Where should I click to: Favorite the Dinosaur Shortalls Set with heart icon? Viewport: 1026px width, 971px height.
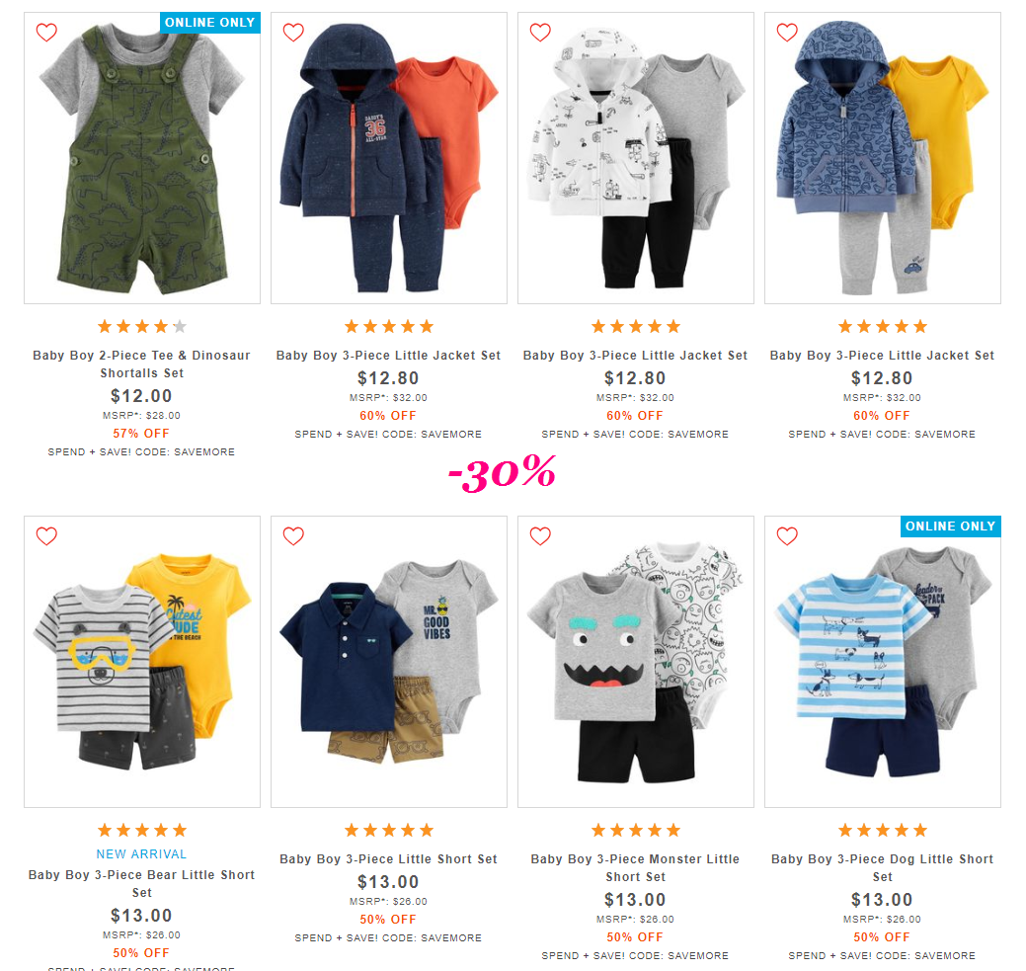[x=46, y=32]
